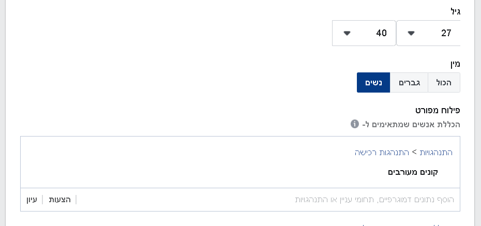Select the קונים מעורבים targeting item
Viewport: 481px width, 226px height.
[413, 172]
